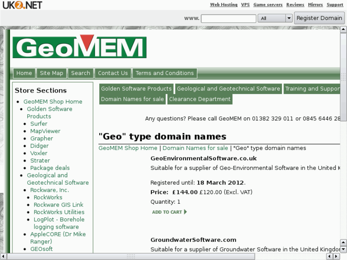Click the 18 March 2012 registration date
The image size is (347, 260).
[220, 183]
